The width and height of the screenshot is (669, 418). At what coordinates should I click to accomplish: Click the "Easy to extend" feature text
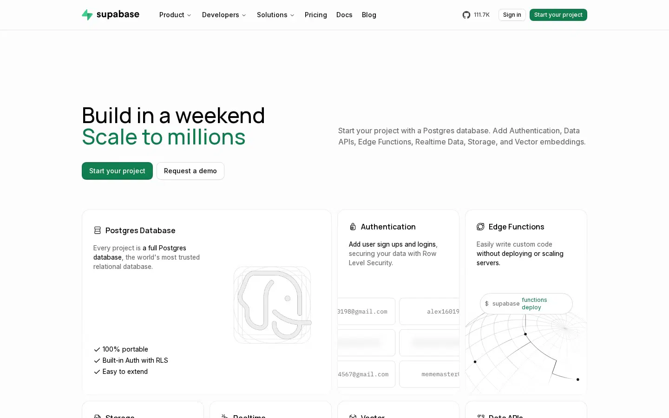[x=125, y=372]
